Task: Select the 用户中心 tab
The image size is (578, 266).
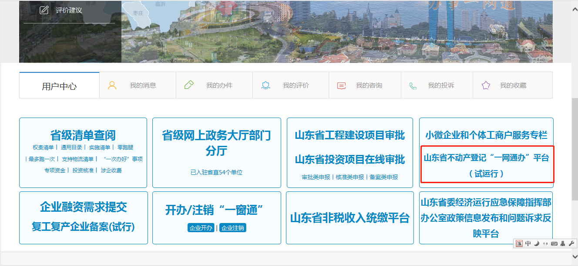Action: pos(59,85)
